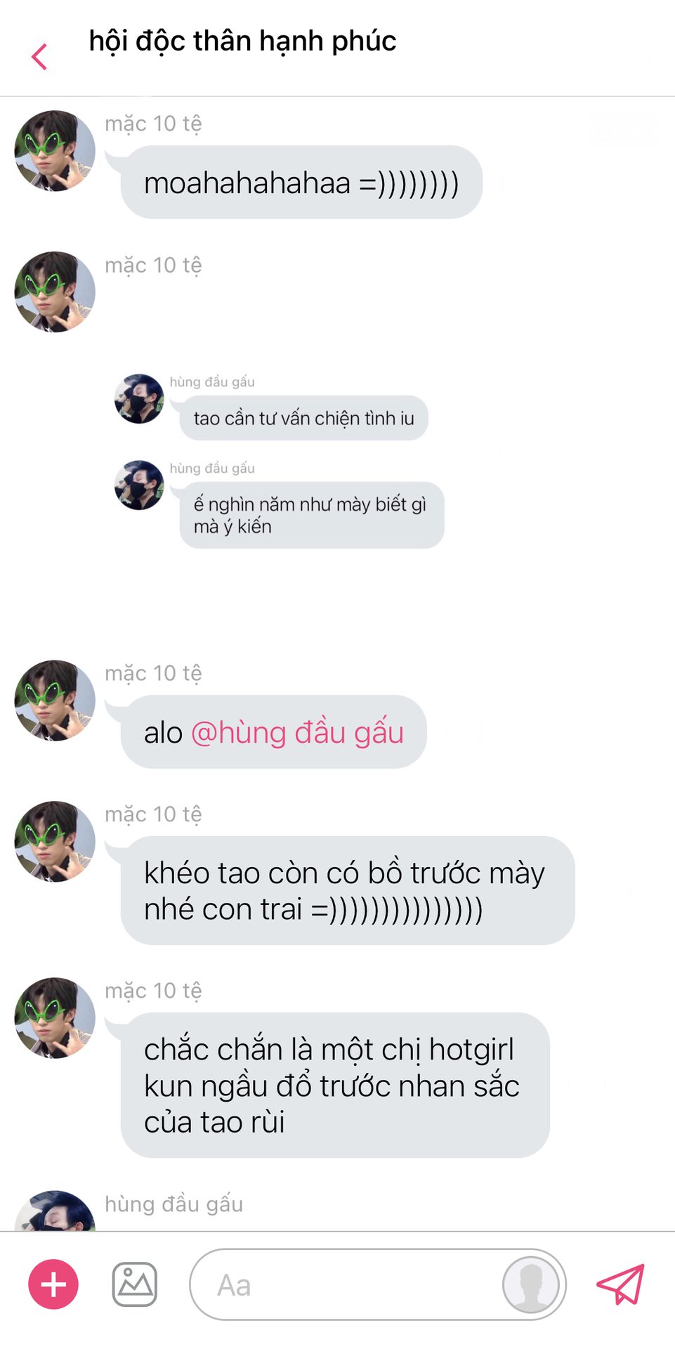Select the khéo tao còn có bồ bubble
This screenshot has width=675, height=1349.
tap(348, 890)
